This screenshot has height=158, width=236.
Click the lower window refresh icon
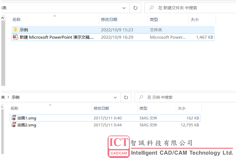(126, 97)
